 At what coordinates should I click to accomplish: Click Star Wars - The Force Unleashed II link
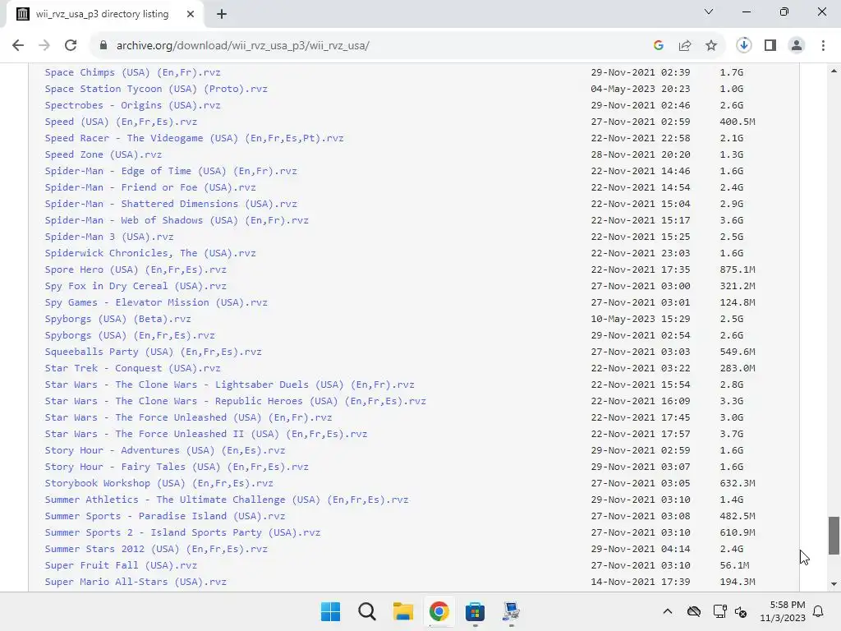click(206, 434)
